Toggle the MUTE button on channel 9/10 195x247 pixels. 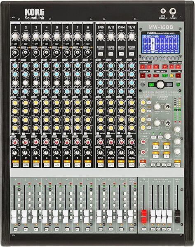[101, 165]
